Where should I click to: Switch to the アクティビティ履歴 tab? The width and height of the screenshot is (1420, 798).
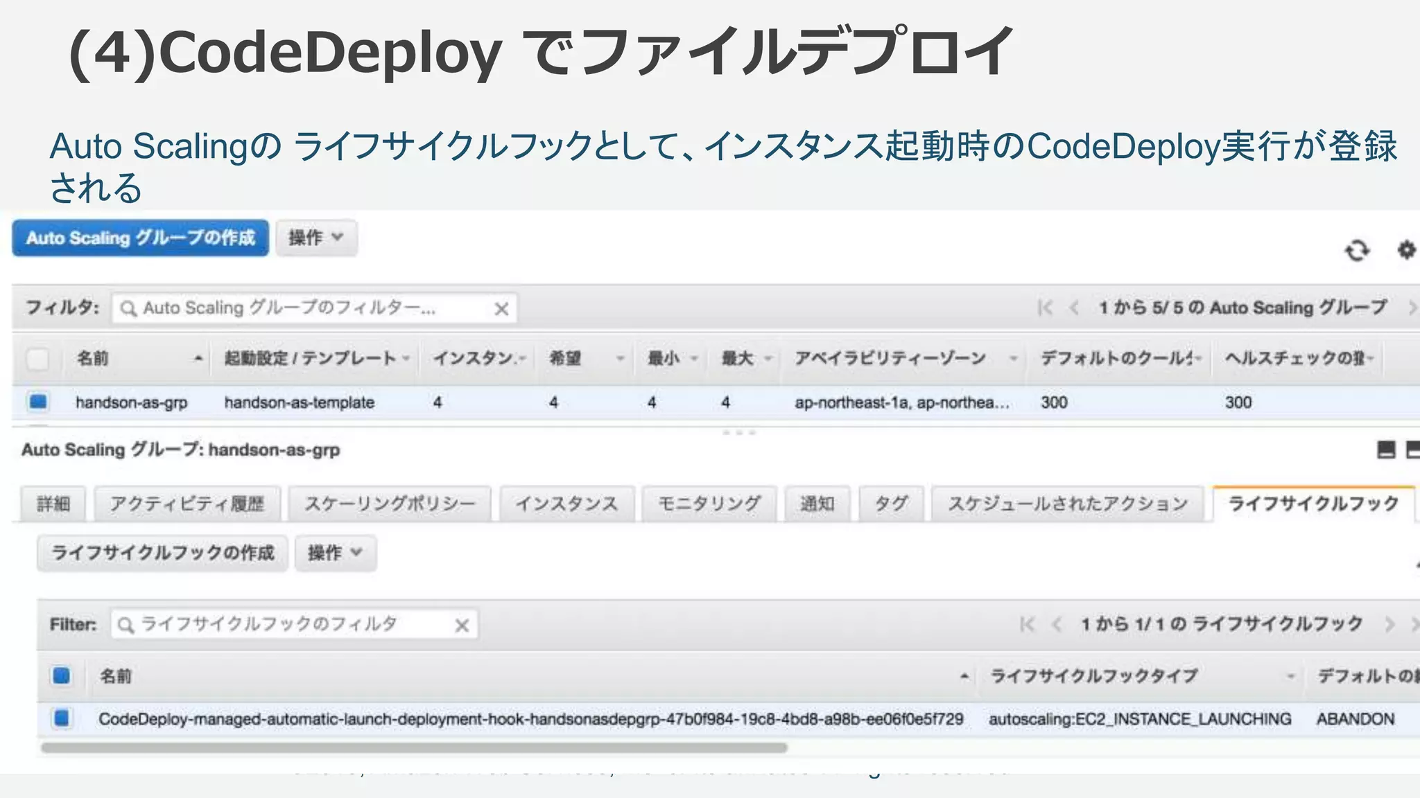coord(187,504)
